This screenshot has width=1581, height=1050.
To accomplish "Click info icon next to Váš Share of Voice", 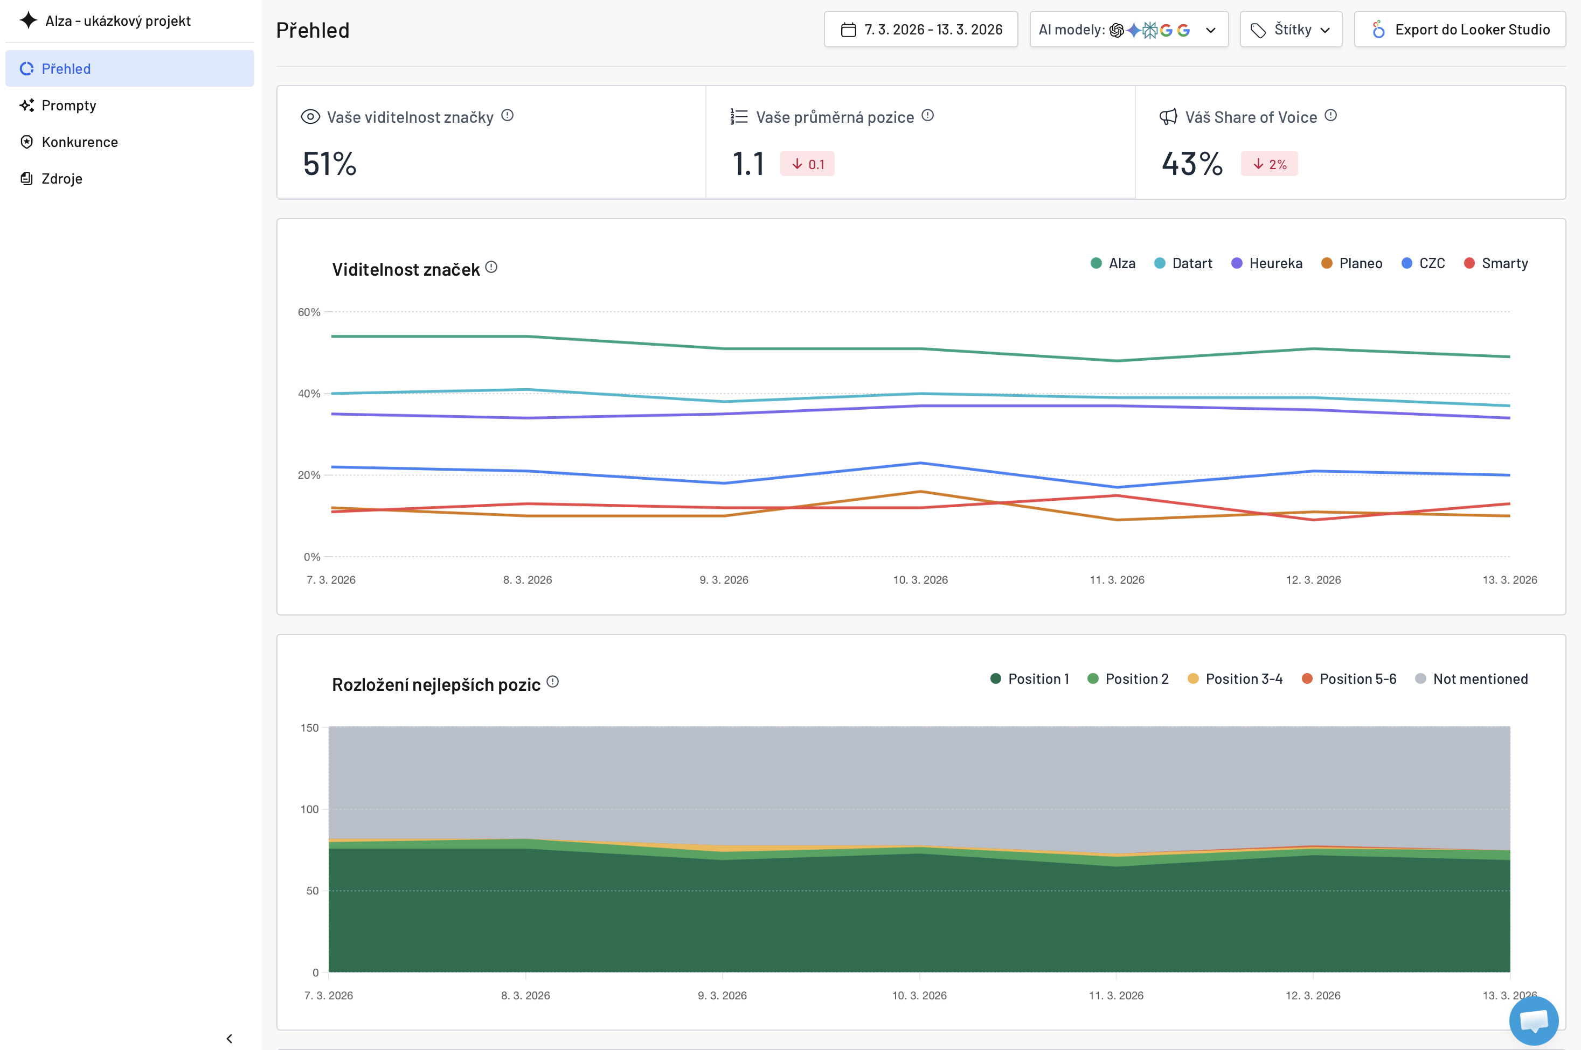I will (x=1331, y=116).
